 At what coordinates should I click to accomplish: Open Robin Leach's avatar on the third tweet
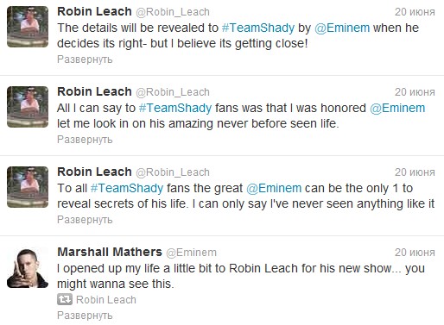(x=28, y=187)
